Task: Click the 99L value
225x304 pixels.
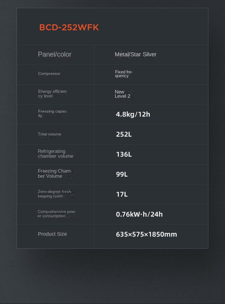Action: click(x=122, y=174)
